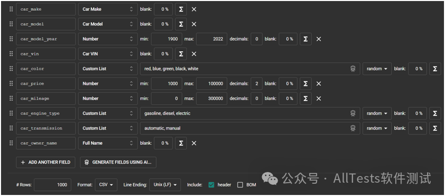Viewport: 445px width, 196px height.
Task: Click the # Rows input field
Action: pyautogui.click(x=53, y=185)
